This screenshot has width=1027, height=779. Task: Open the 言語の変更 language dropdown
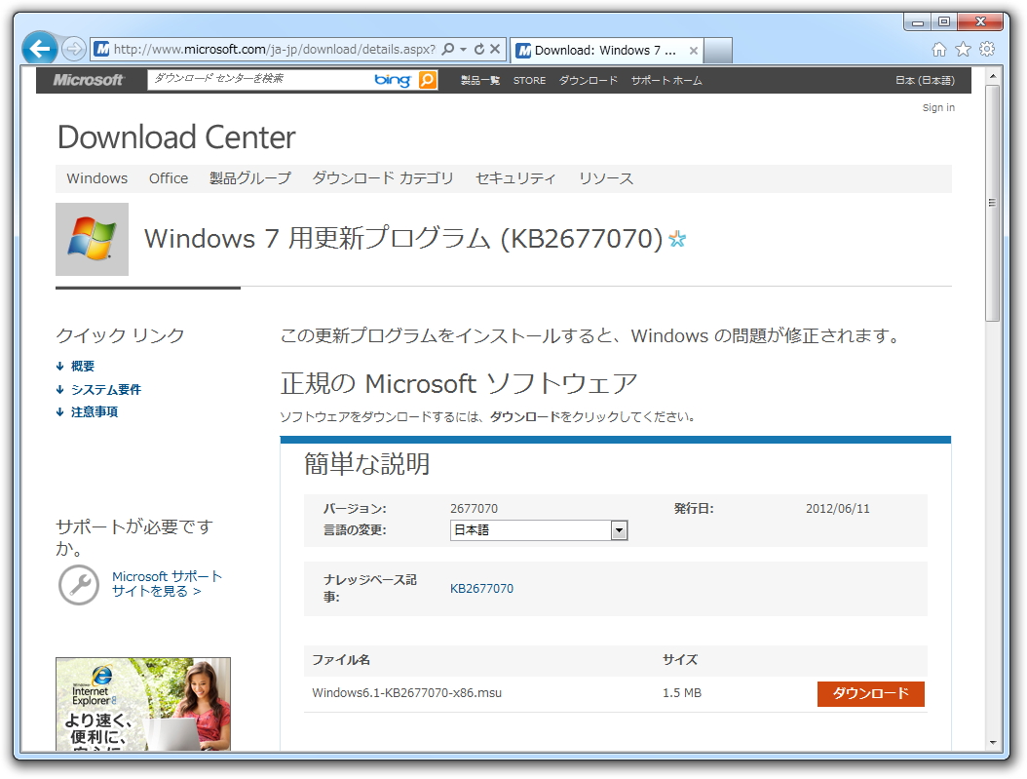pyautogui.click(x=619, y=529)
